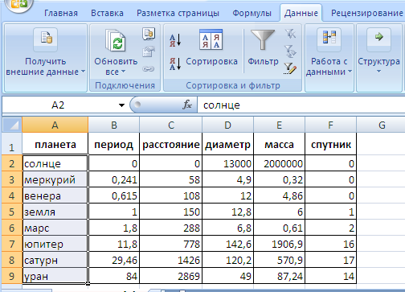This screenshot has height=292, width=405.
Task: Select cell уран
Action: (55, 276)
